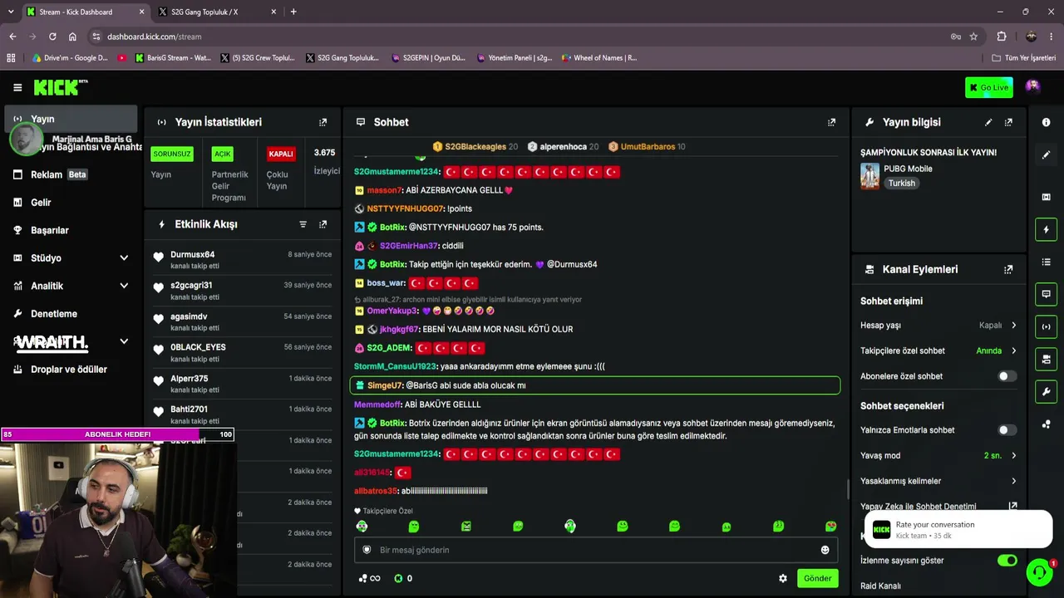The image size is (1064, 598).
Task: Reload the page using browser refresh
Action: [52, 37]
